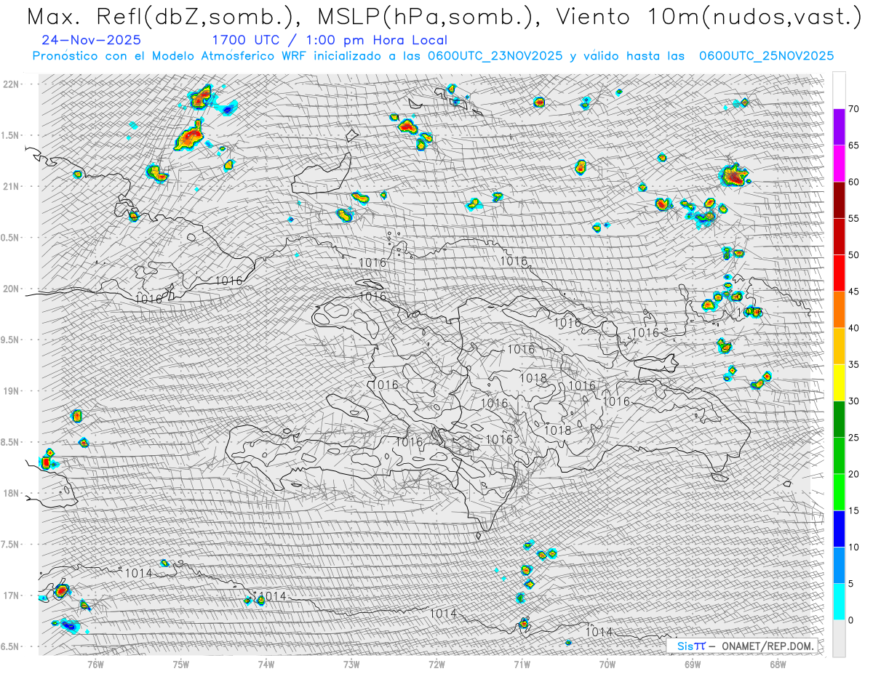
Task: Select the yellow segment between 30 and 35
Action: click(x=839, y=382)
